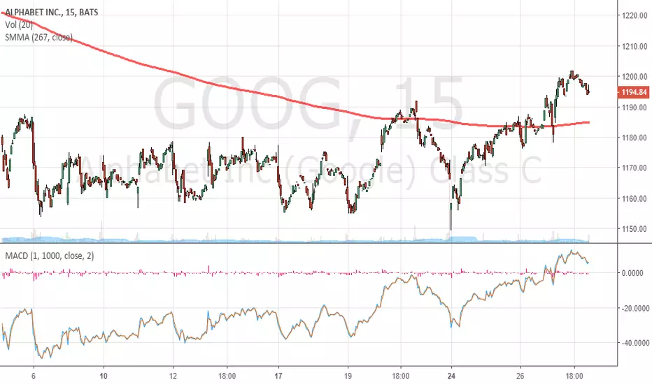Image resolution: width=652 pixels, height=384 pixels.
Task: Click date label 17 on time axis
Action: click(278, 376)
